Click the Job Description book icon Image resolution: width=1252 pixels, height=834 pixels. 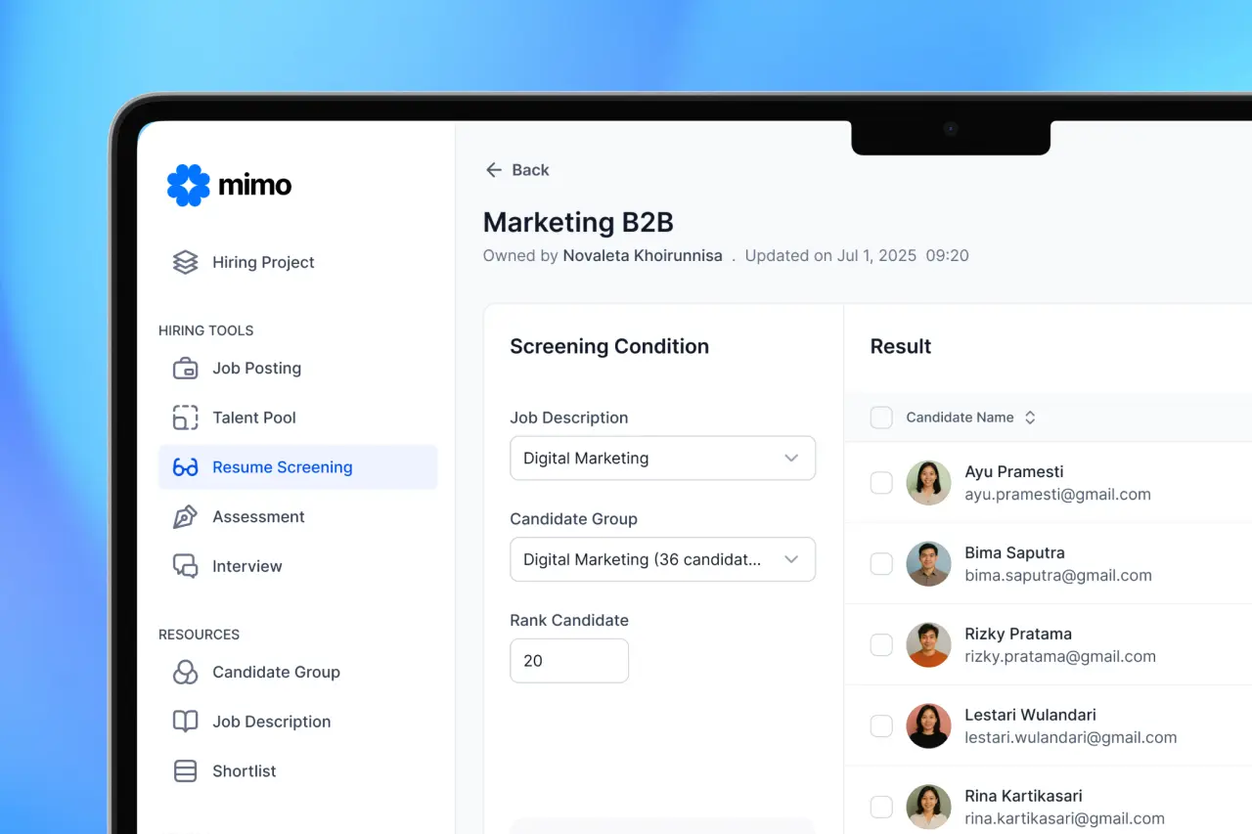(x=185, y=722)
